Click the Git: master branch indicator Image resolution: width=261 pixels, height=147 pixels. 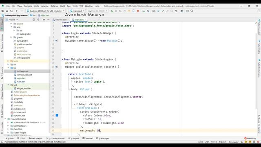pos(234,142)
